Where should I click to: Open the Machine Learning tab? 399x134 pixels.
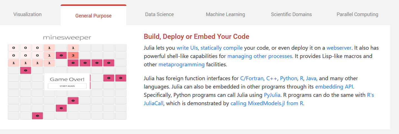click(225, 14)
